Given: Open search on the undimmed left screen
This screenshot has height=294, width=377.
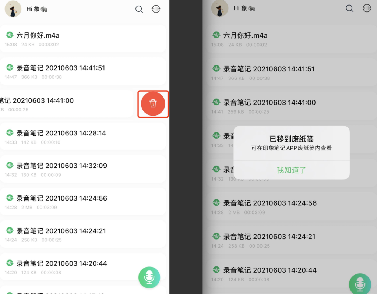Looking at the screenshot, I should [139, 9].
